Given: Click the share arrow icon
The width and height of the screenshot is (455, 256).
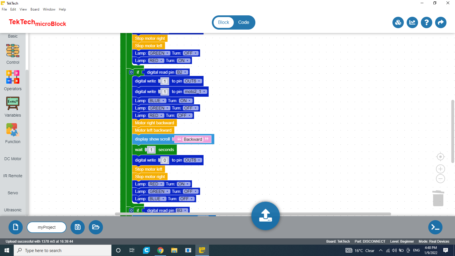Looking at the screenshot, I should pyautogui.click(x=441, y=22).
